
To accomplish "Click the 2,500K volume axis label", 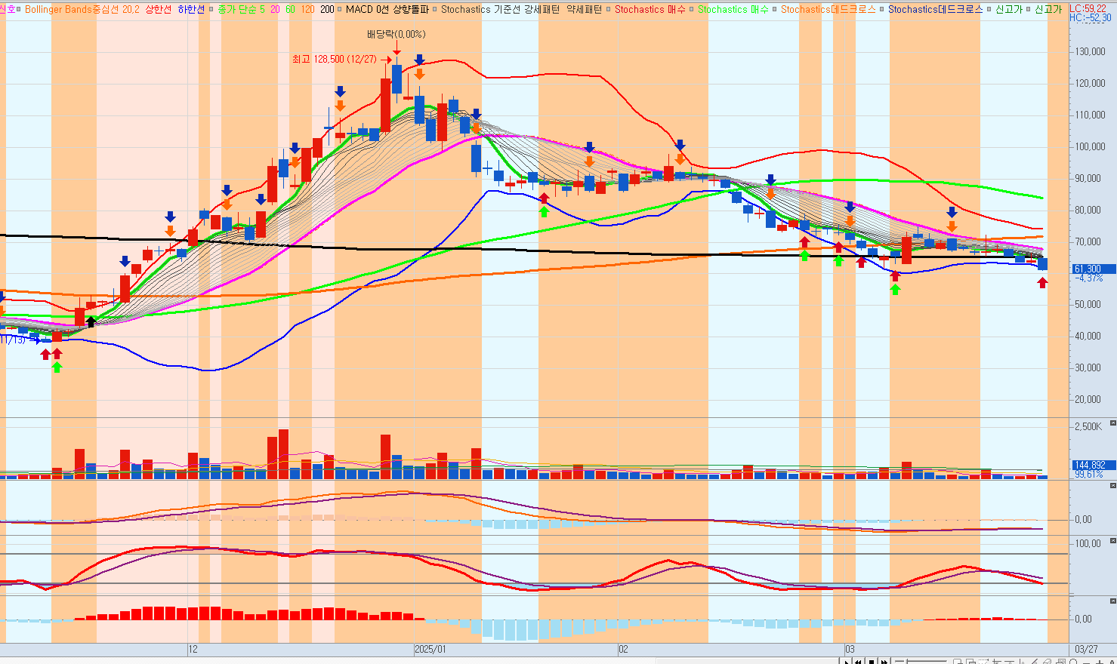I will pyautogui.click(x=1088, y=426).
